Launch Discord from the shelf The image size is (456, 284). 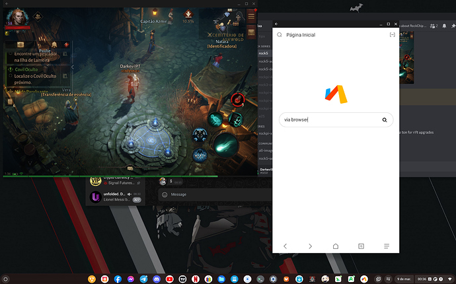pos(157,279)
